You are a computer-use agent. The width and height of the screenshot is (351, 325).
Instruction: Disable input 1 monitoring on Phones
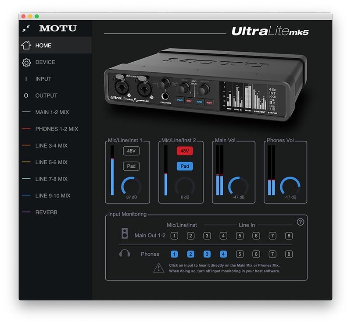click(x=174, y=254)
